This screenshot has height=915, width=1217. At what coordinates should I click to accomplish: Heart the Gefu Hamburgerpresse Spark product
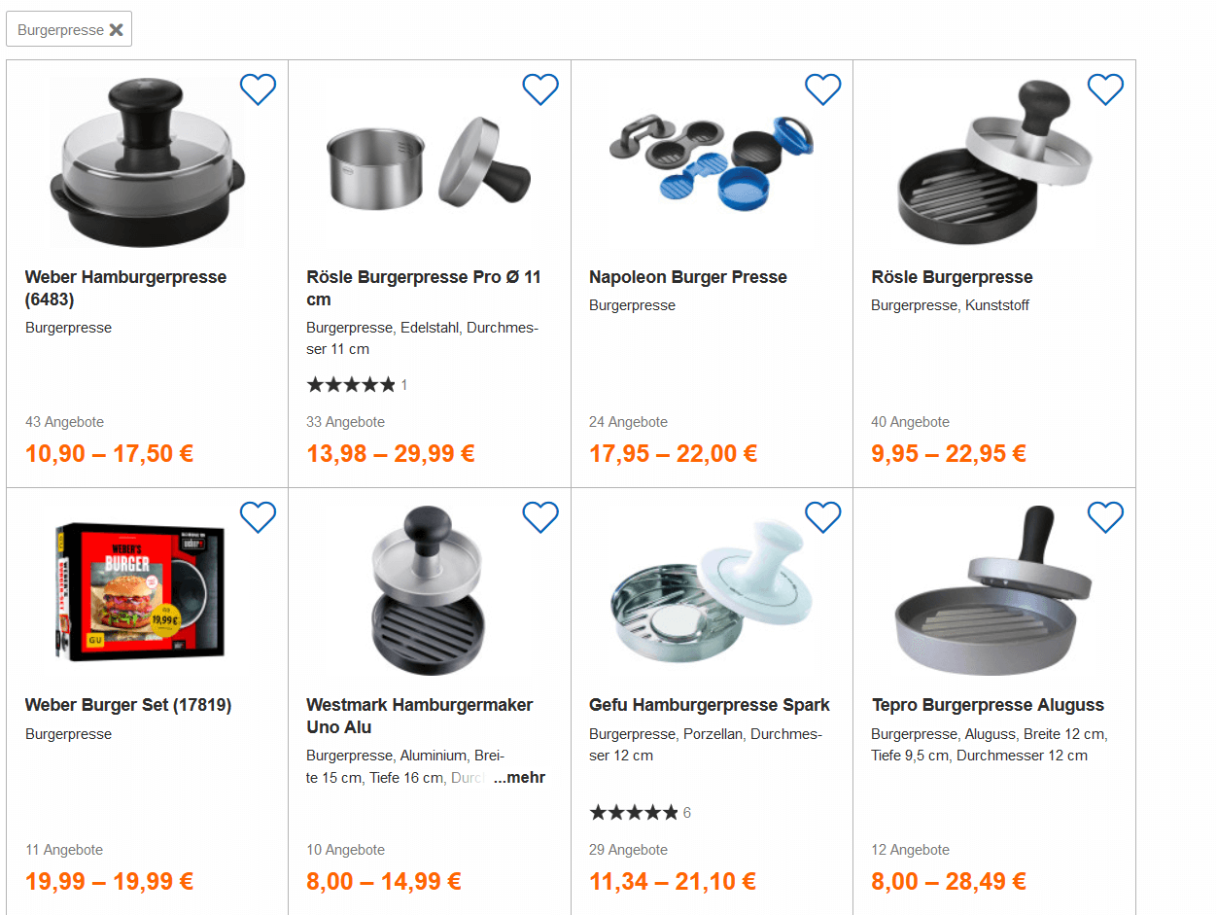822,517
